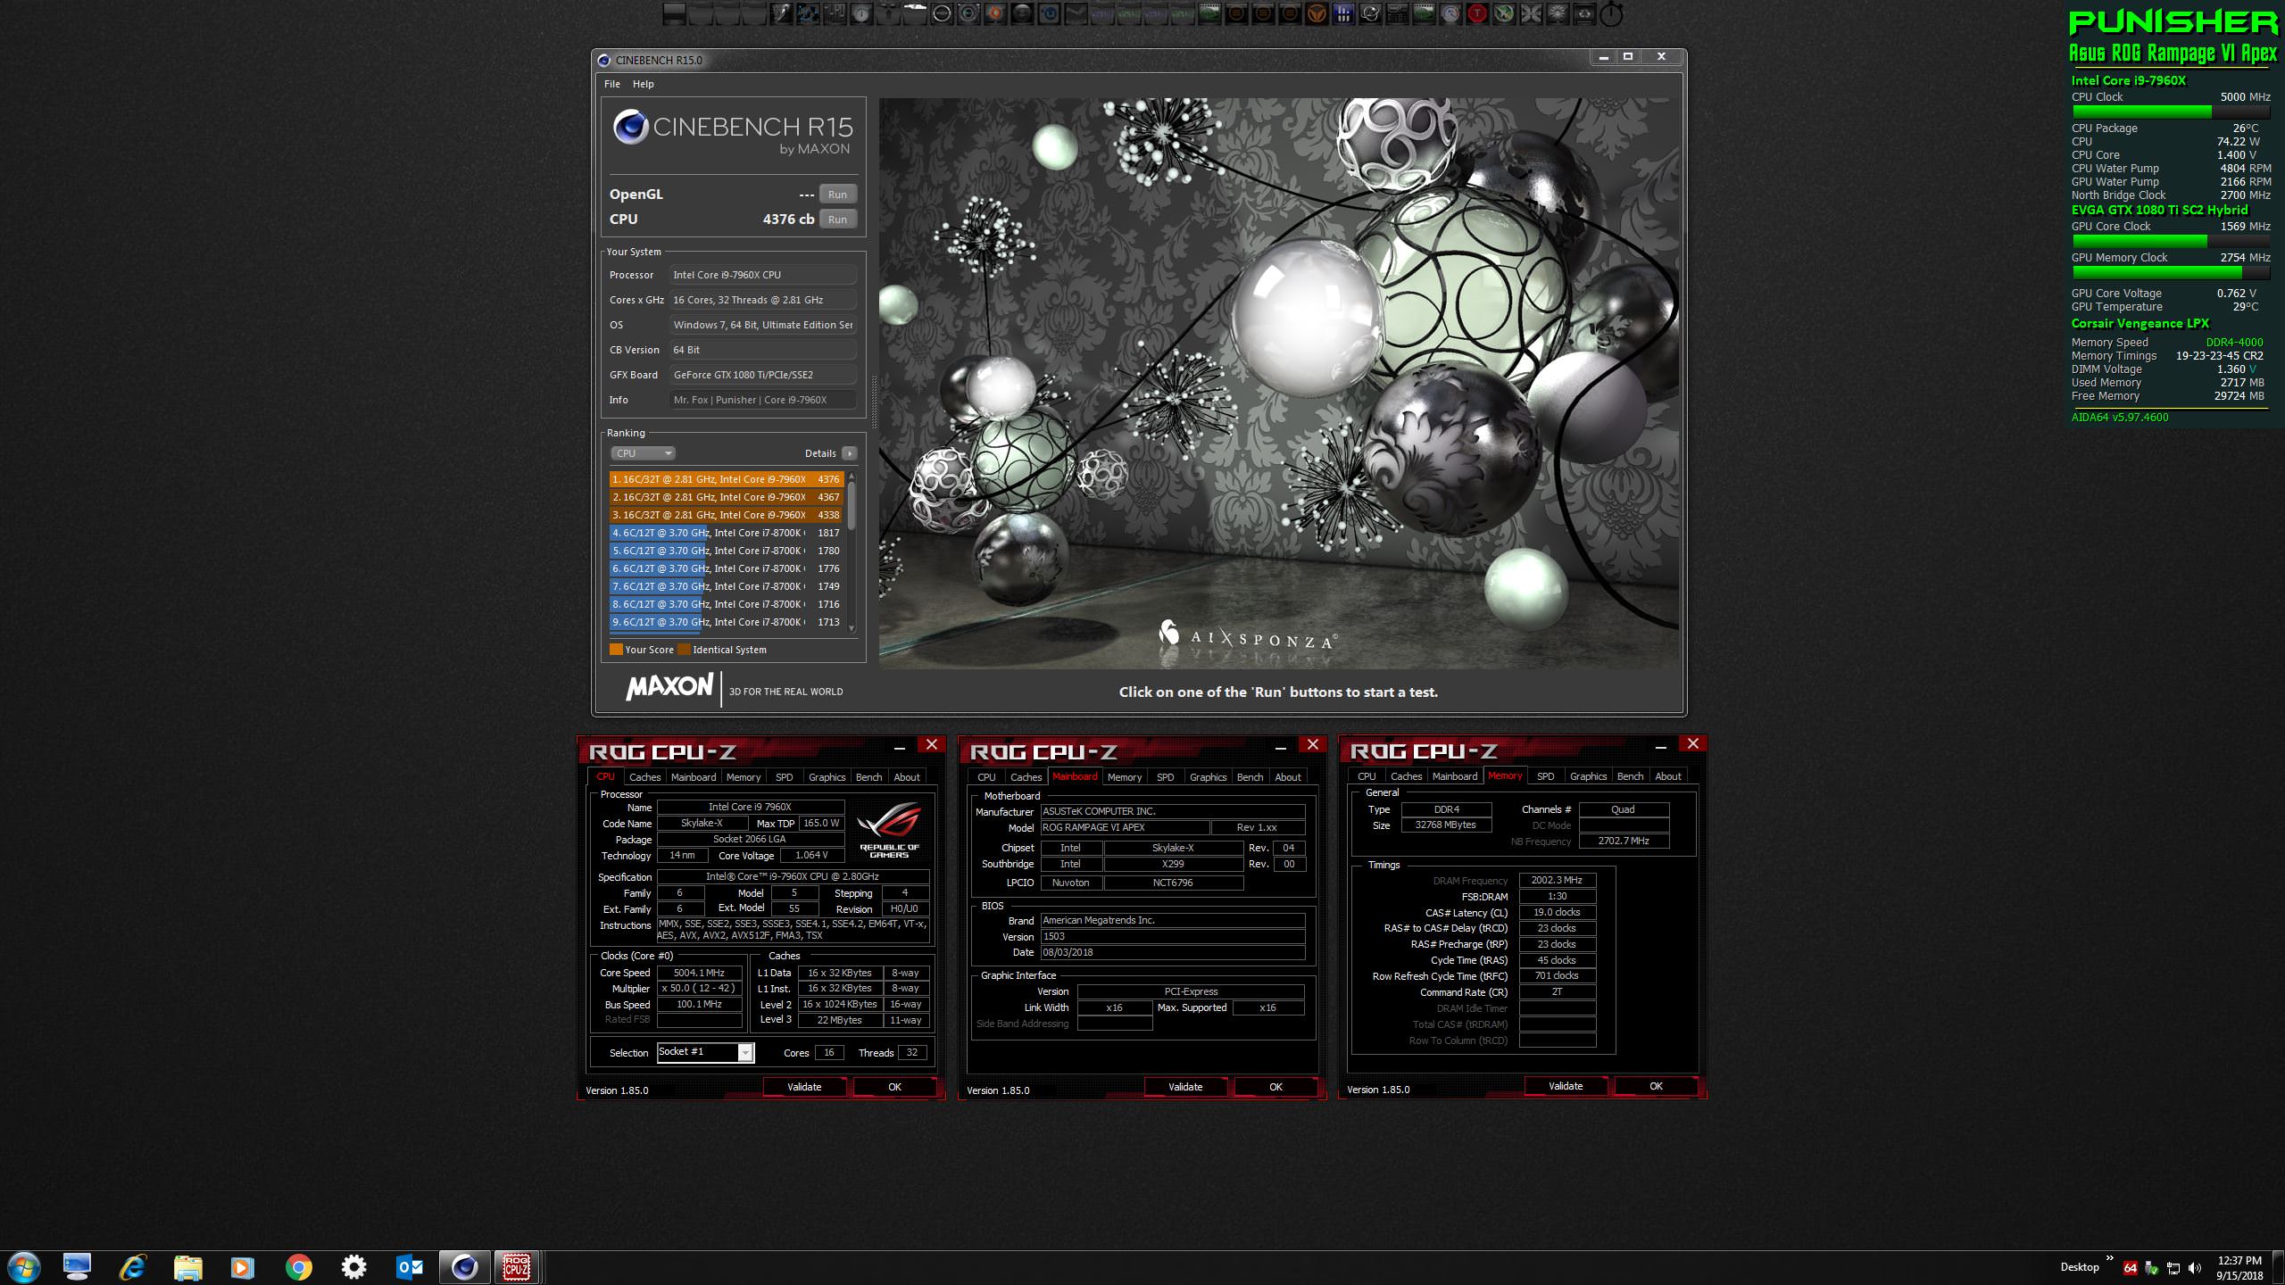Select ranking row 9 scoring 1713
This screenshot has width=2285, height=1285.
tap(727, 622)
